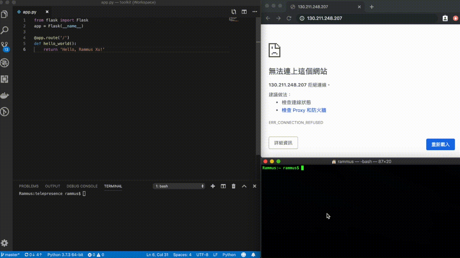Click the blue 重新載入 reload button

tap(440, 144)
